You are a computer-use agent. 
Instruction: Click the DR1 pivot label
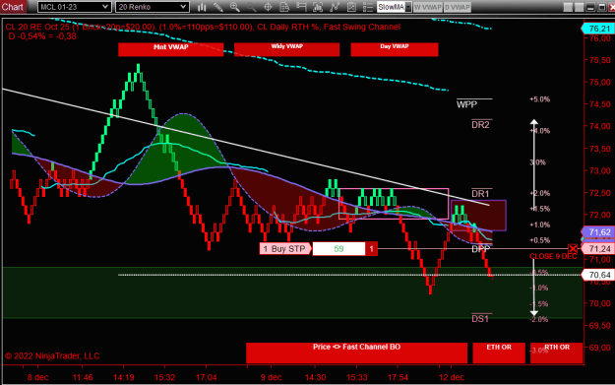[x=480, y=193]
